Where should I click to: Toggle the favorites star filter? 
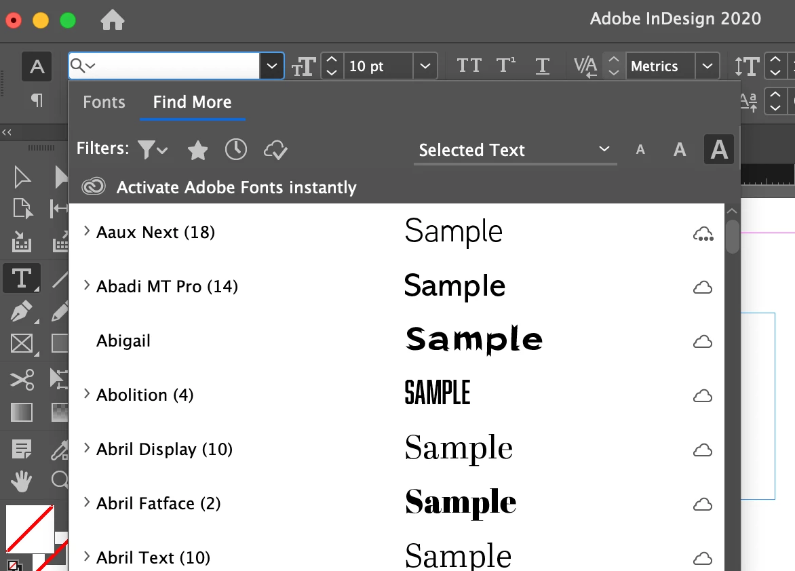coord(198,150)
